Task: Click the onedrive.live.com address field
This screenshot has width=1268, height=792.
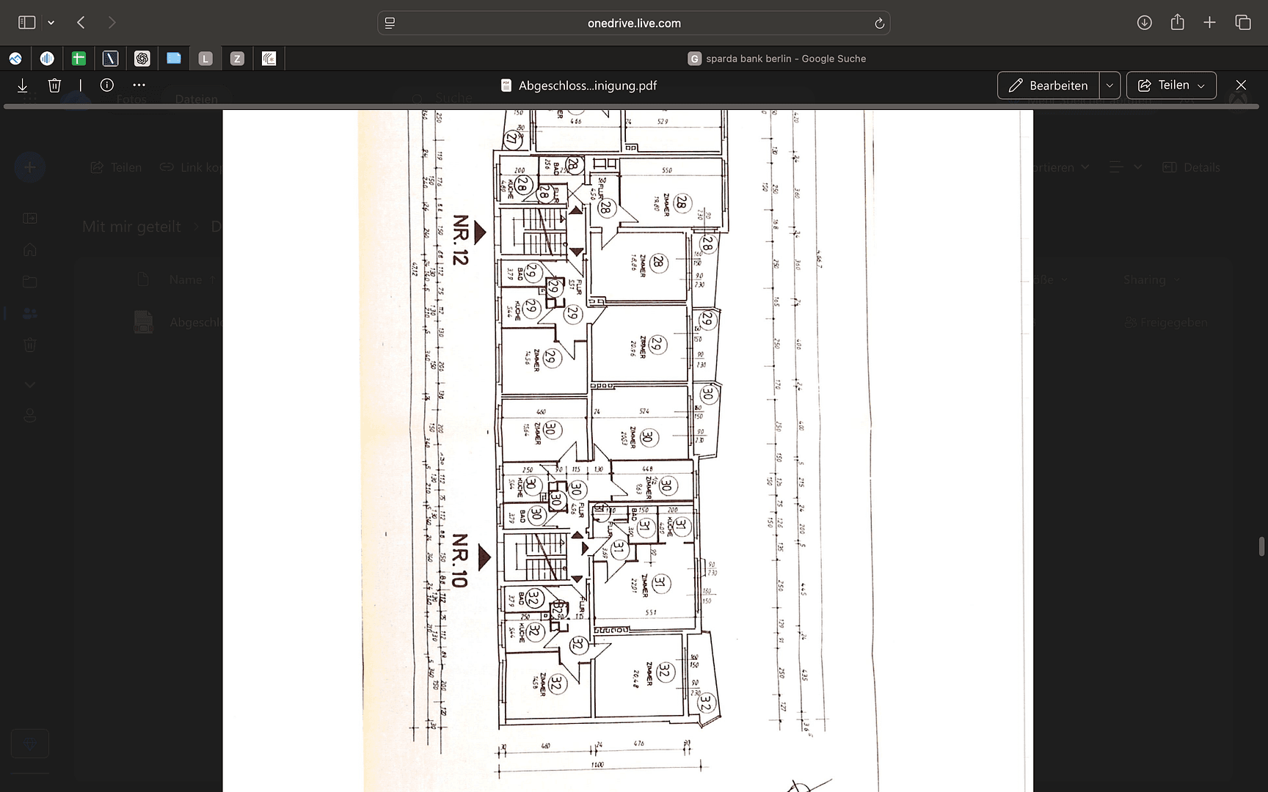Action: pos(634,23)
